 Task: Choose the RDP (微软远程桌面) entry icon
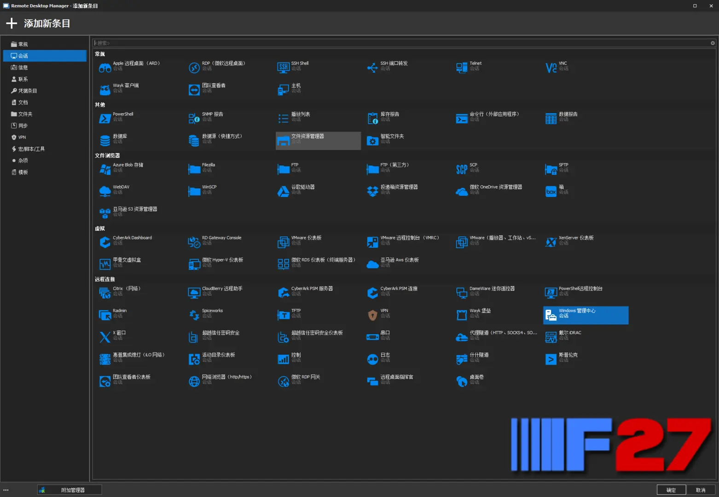point(194,68)
